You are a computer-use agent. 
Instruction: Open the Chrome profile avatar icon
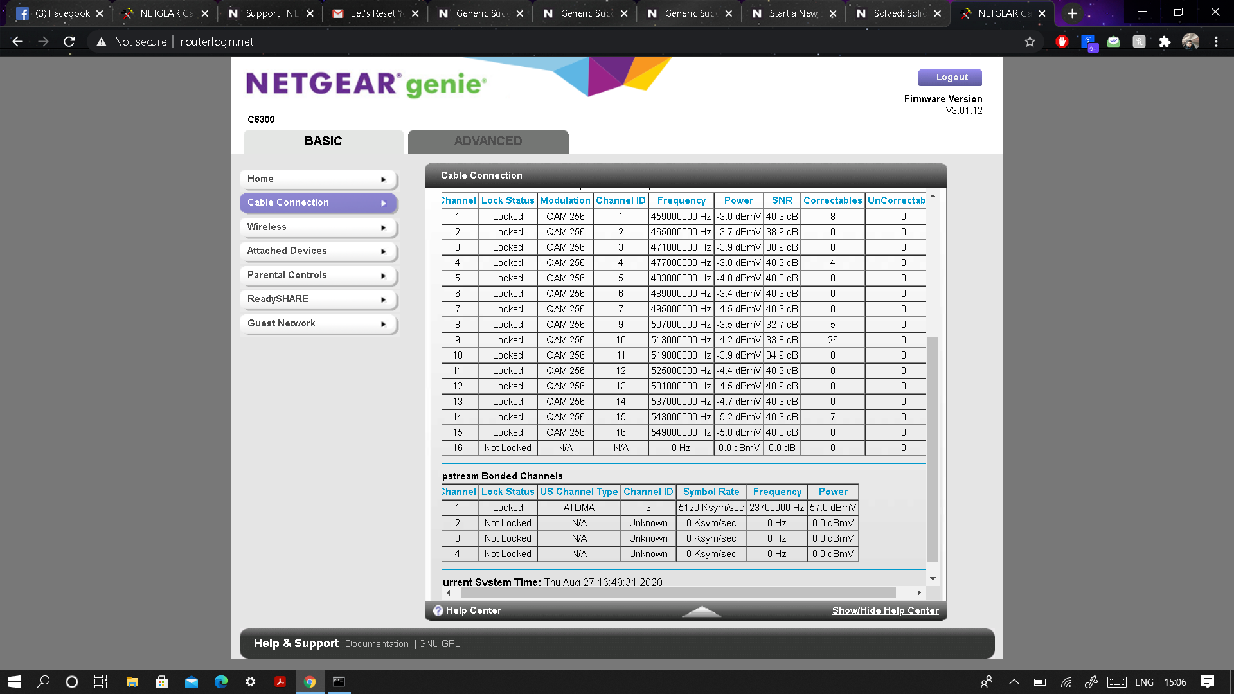pyautogui.click(x=1191, y=41)
